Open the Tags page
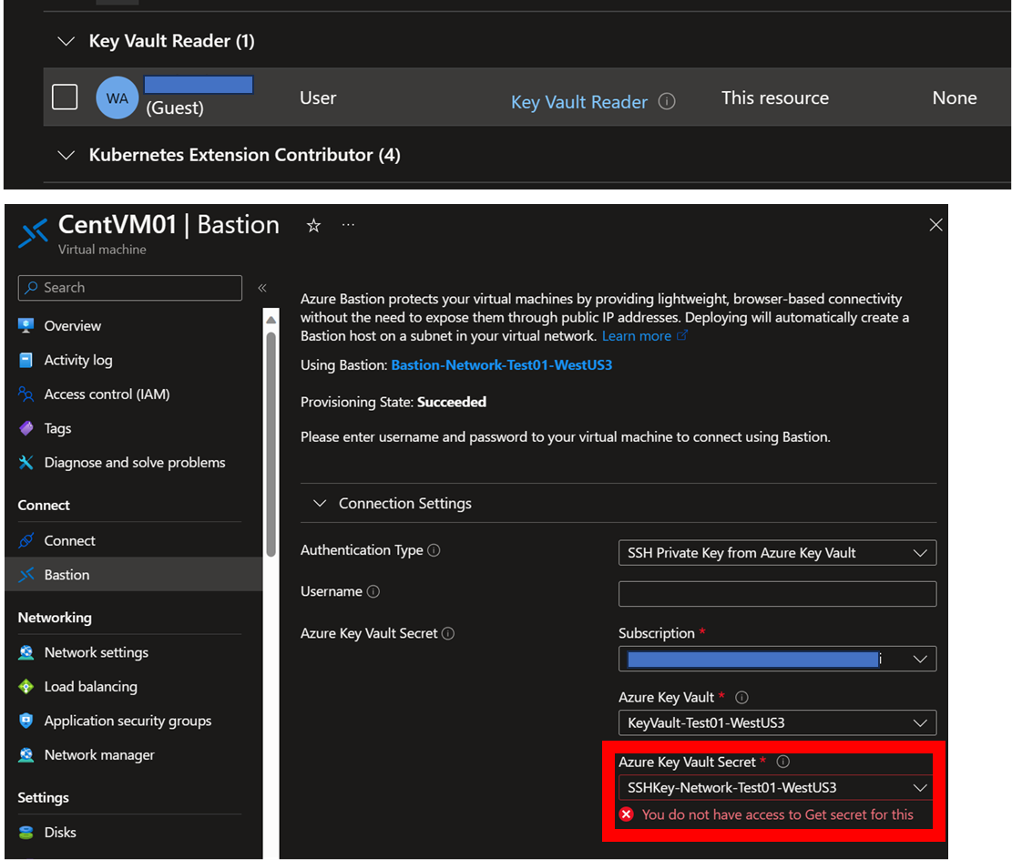Viewport: 1012px width, 860px height. tap(57, 429)
